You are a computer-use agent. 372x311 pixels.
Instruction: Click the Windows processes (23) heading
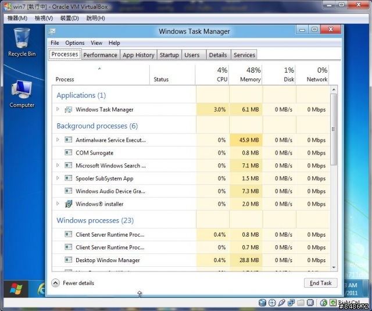click(x=95, y=221)
